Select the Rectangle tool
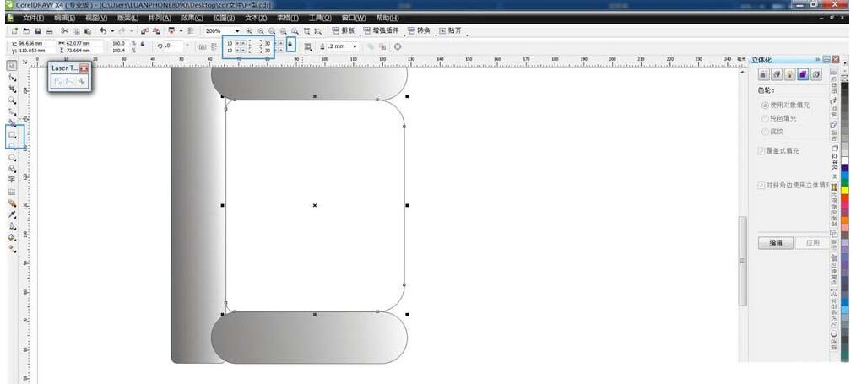 pos(12,134)
